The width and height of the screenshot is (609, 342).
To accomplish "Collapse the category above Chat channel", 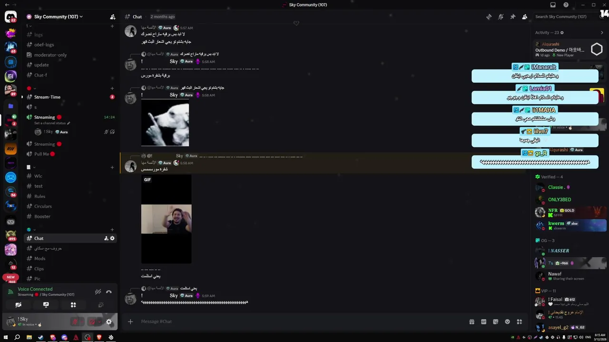I will [31, 230].
